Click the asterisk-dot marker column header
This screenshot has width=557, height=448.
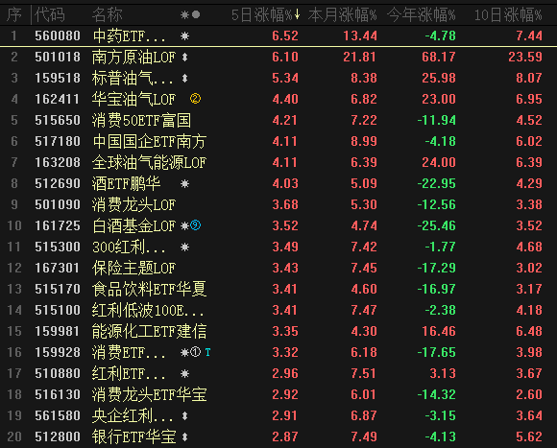pyautogui.click(x=190, y=15)
